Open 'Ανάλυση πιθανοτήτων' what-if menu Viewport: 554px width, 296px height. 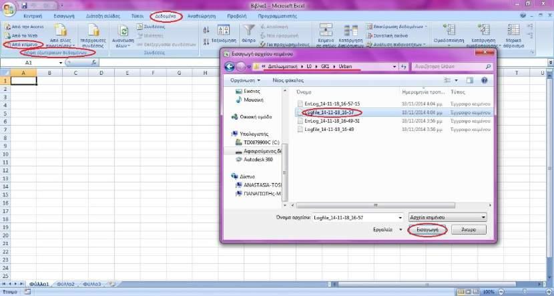pos(396,45)
